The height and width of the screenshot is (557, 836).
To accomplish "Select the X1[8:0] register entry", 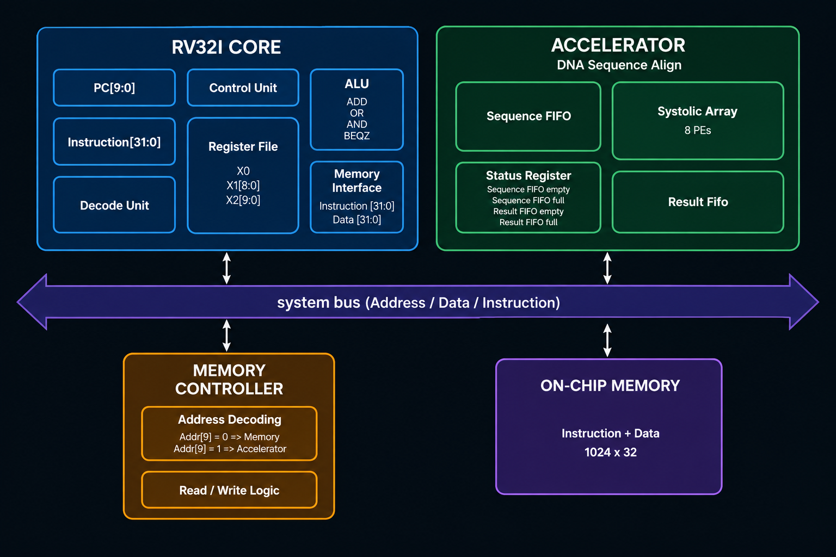I will [x=243, y=185].
